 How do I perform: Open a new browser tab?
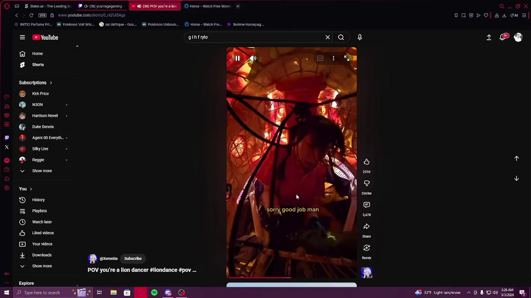coord(238,6)
